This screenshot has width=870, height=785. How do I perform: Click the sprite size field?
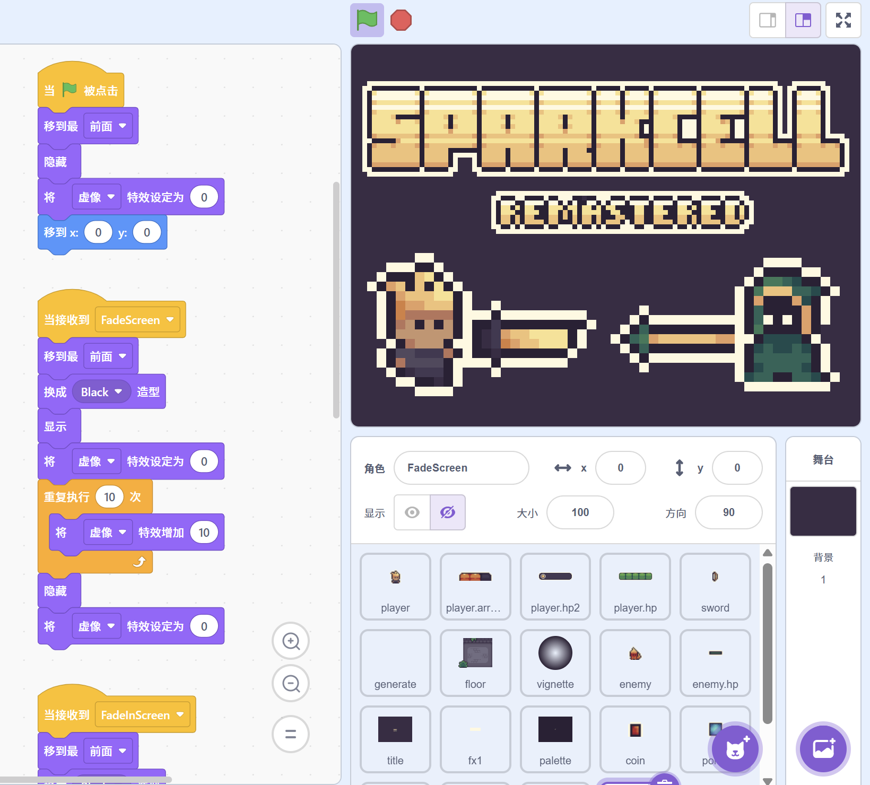click(x=580, y=512)
